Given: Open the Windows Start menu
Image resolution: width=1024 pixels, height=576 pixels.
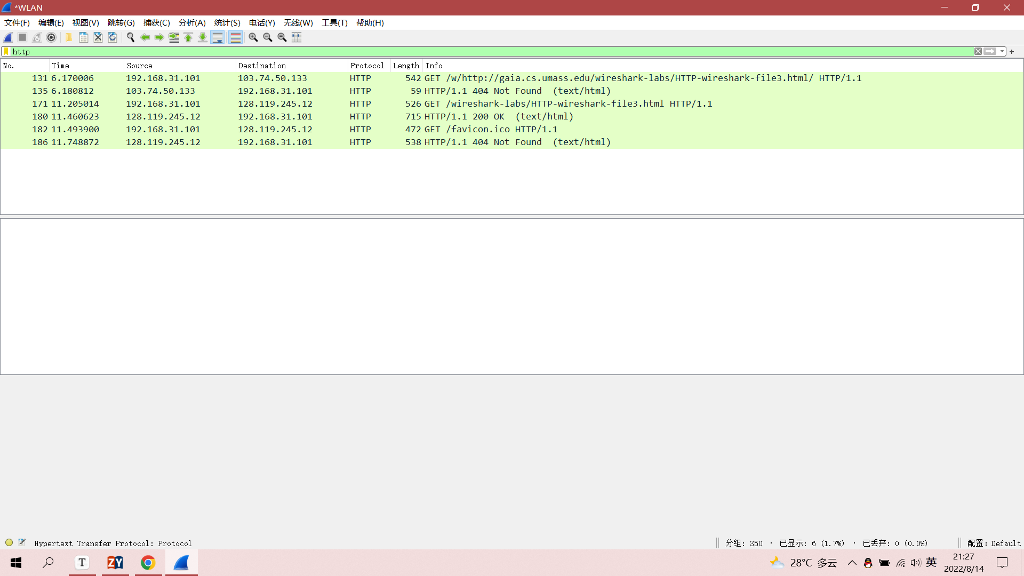Looking at the screenshot, I should pos(16,563).
